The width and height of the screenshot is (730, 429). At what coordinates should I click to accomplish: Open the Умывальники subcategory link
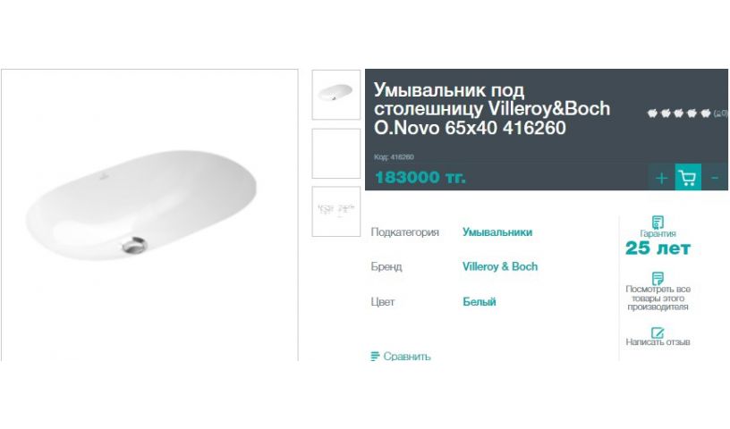pyautogui.click(x=497, y=232)
